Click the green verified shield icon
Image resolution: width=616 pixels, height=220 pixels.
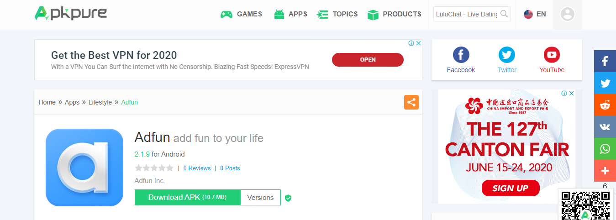pyautogui.click(x=288, y=198)
